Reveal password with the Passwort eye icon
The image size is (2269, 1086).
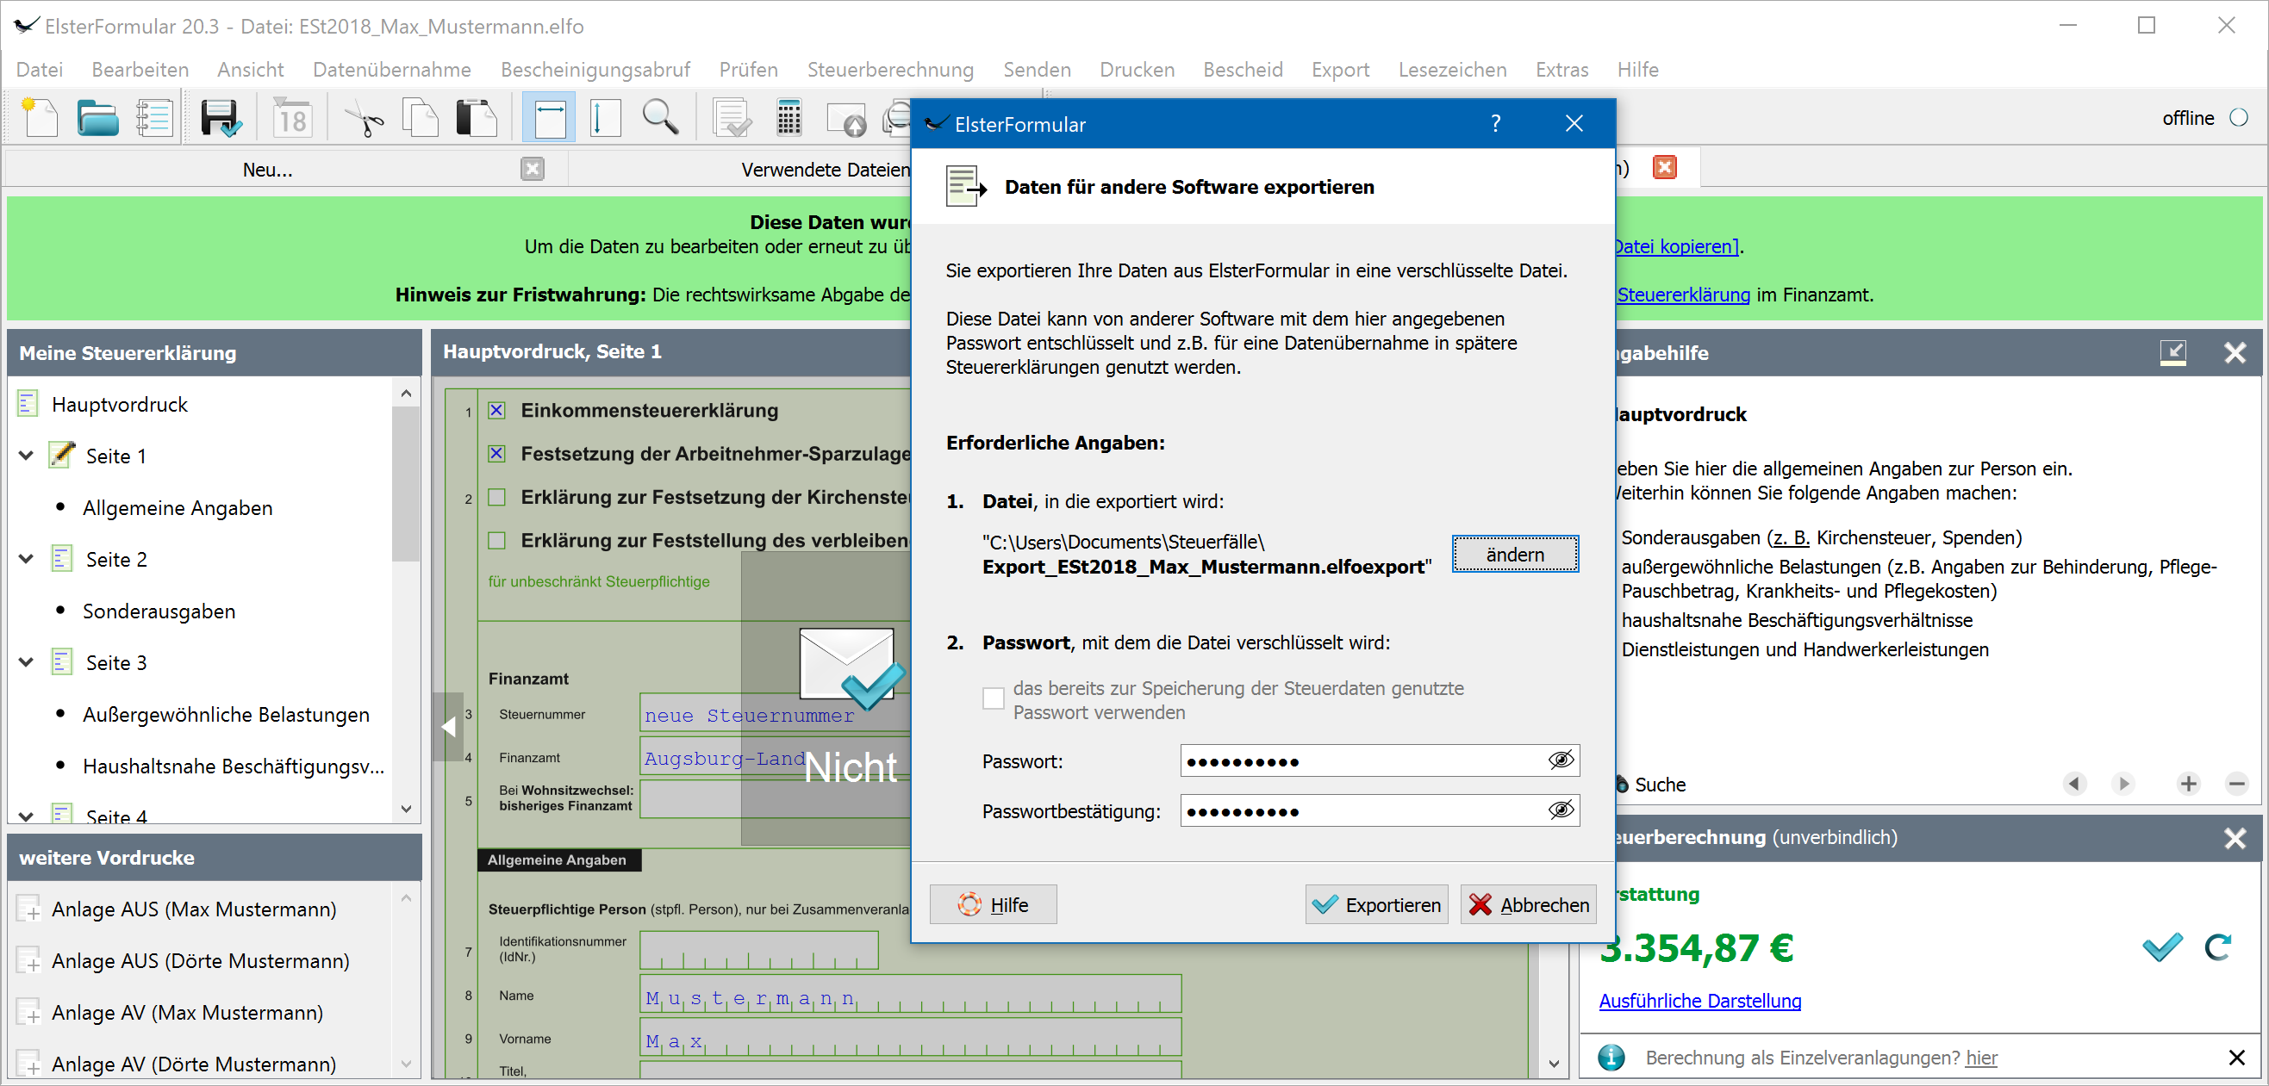1560,760
